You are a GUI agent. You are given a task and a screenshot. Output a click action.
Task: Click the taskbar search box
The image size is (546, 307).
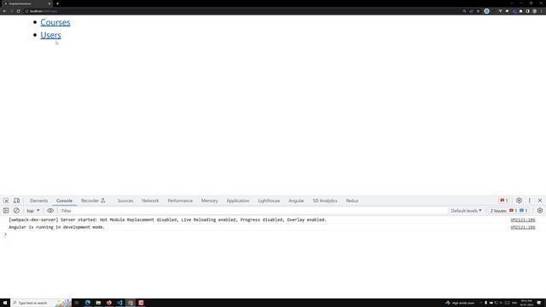[41, 303]
